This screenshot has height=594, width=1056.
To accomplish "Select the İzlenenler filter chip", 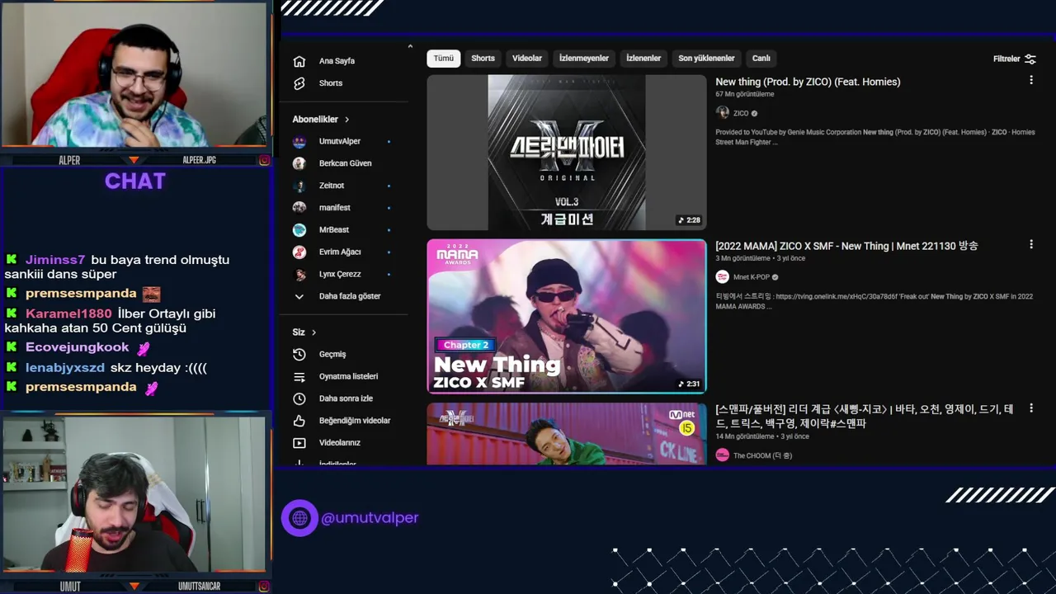I will coord(643,59).
